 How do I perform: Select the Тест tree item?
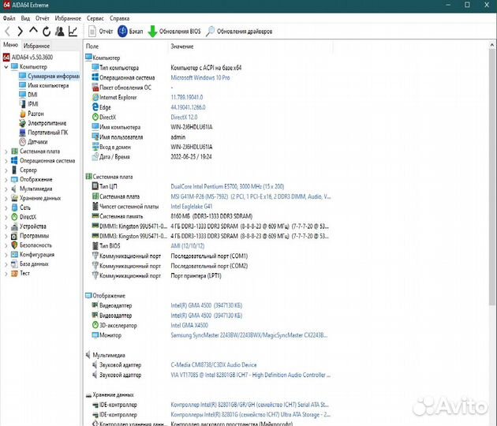click(21, 273)
